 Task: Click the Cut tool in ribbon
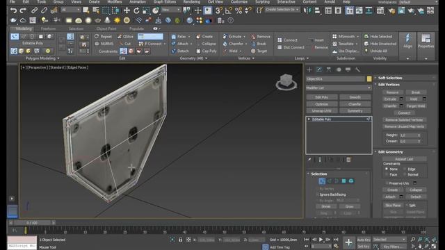(125, 44)
